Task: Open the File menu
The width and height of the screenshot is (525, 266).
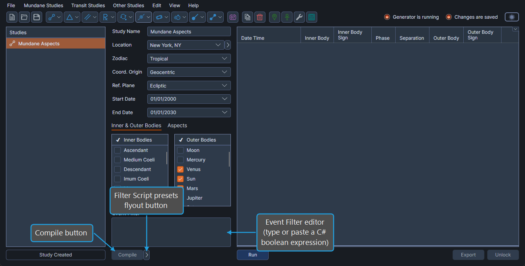Action: click(x=11, y=6)
